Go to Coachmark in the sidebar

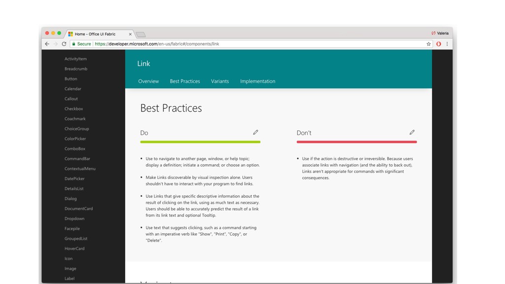click(x=75, y=119)
